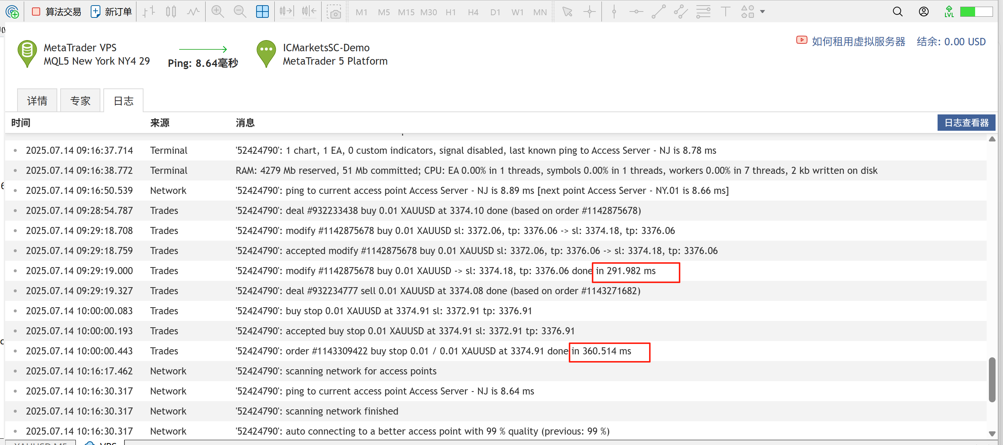Switch to the 专家 tab
This screenshot has height=445, width=1003.
[80, 101]
